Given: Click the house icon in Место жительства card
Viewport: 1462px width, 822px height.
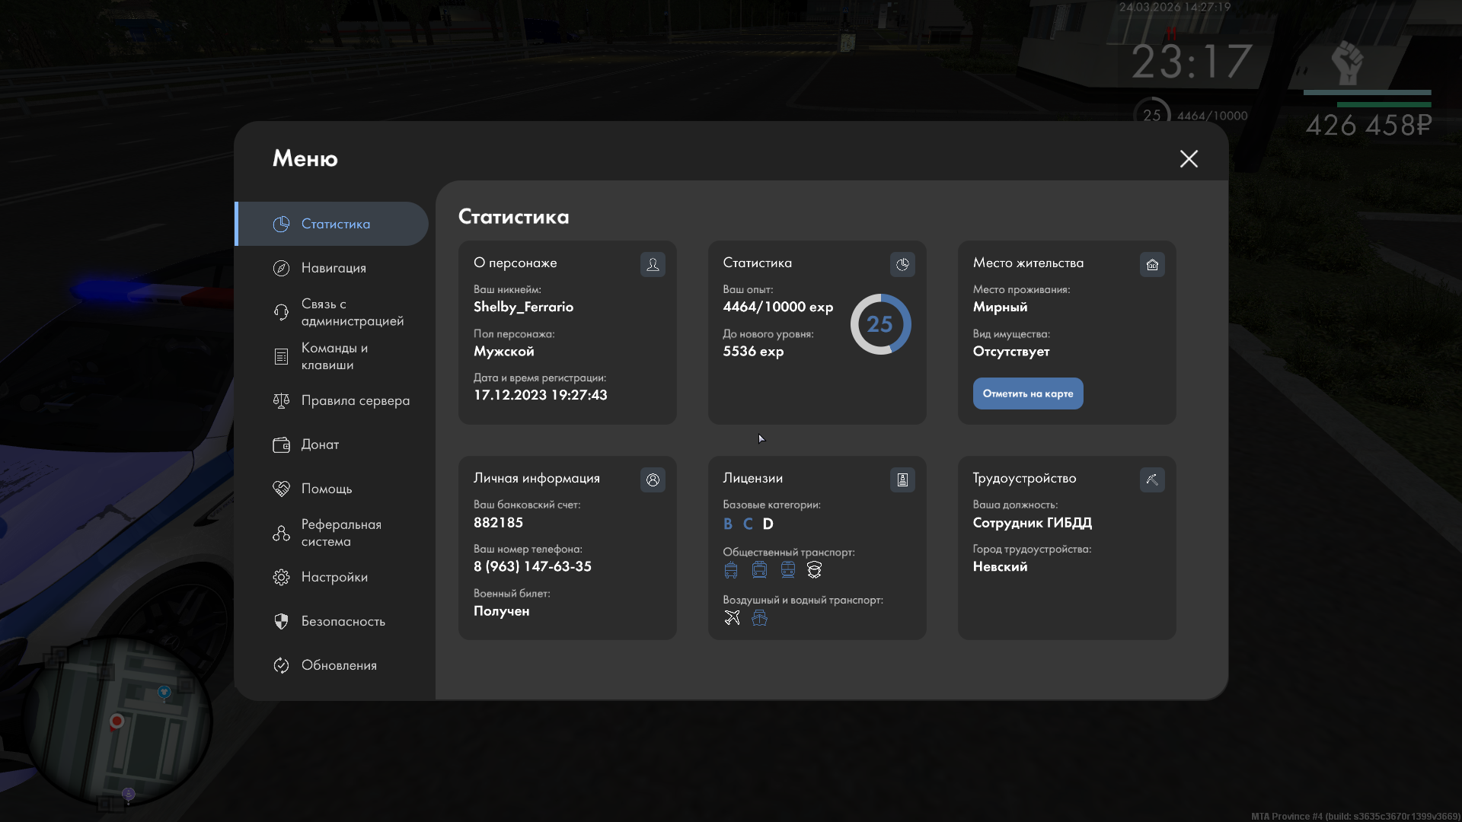Looking at the screenshot, I should pyautogui.click(x=1152, y=264).
